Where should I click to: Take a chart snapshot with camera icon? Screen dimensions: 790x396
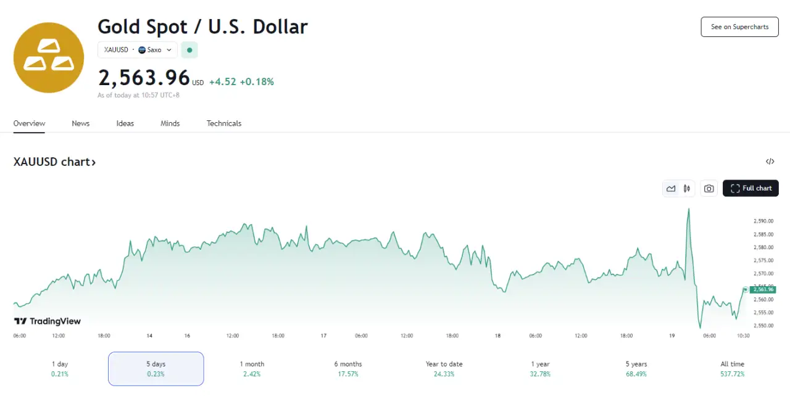(709, 189)
